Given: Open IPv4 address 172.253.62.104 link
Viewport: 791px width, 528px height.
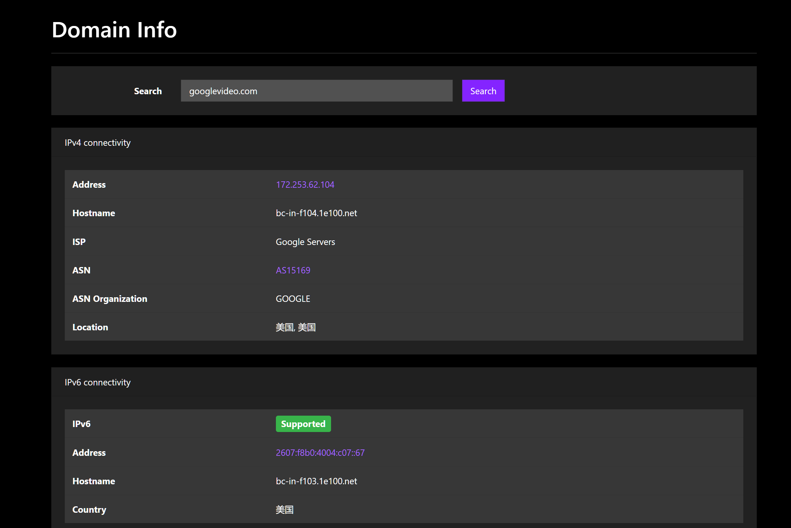Looking at the screenshot, I should click(305, 185).
